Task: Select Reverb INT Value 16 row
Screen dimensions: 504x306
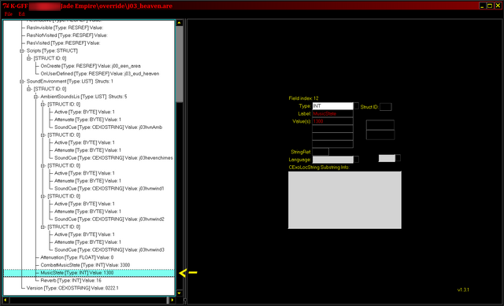Action: click(x=71, y=281)
